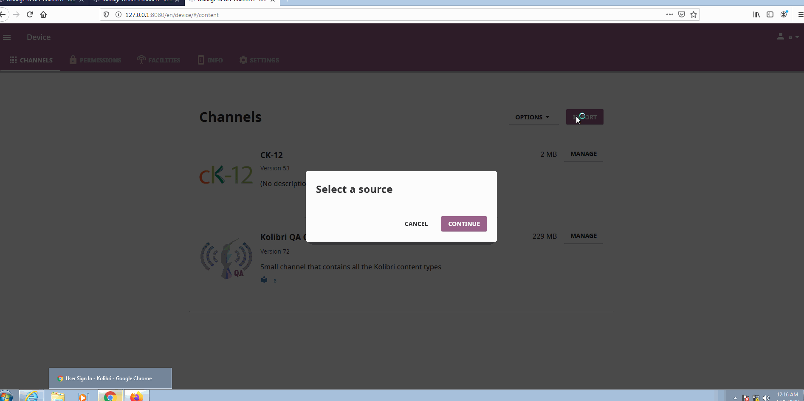Bookmark this page with star

click(694, 14)
